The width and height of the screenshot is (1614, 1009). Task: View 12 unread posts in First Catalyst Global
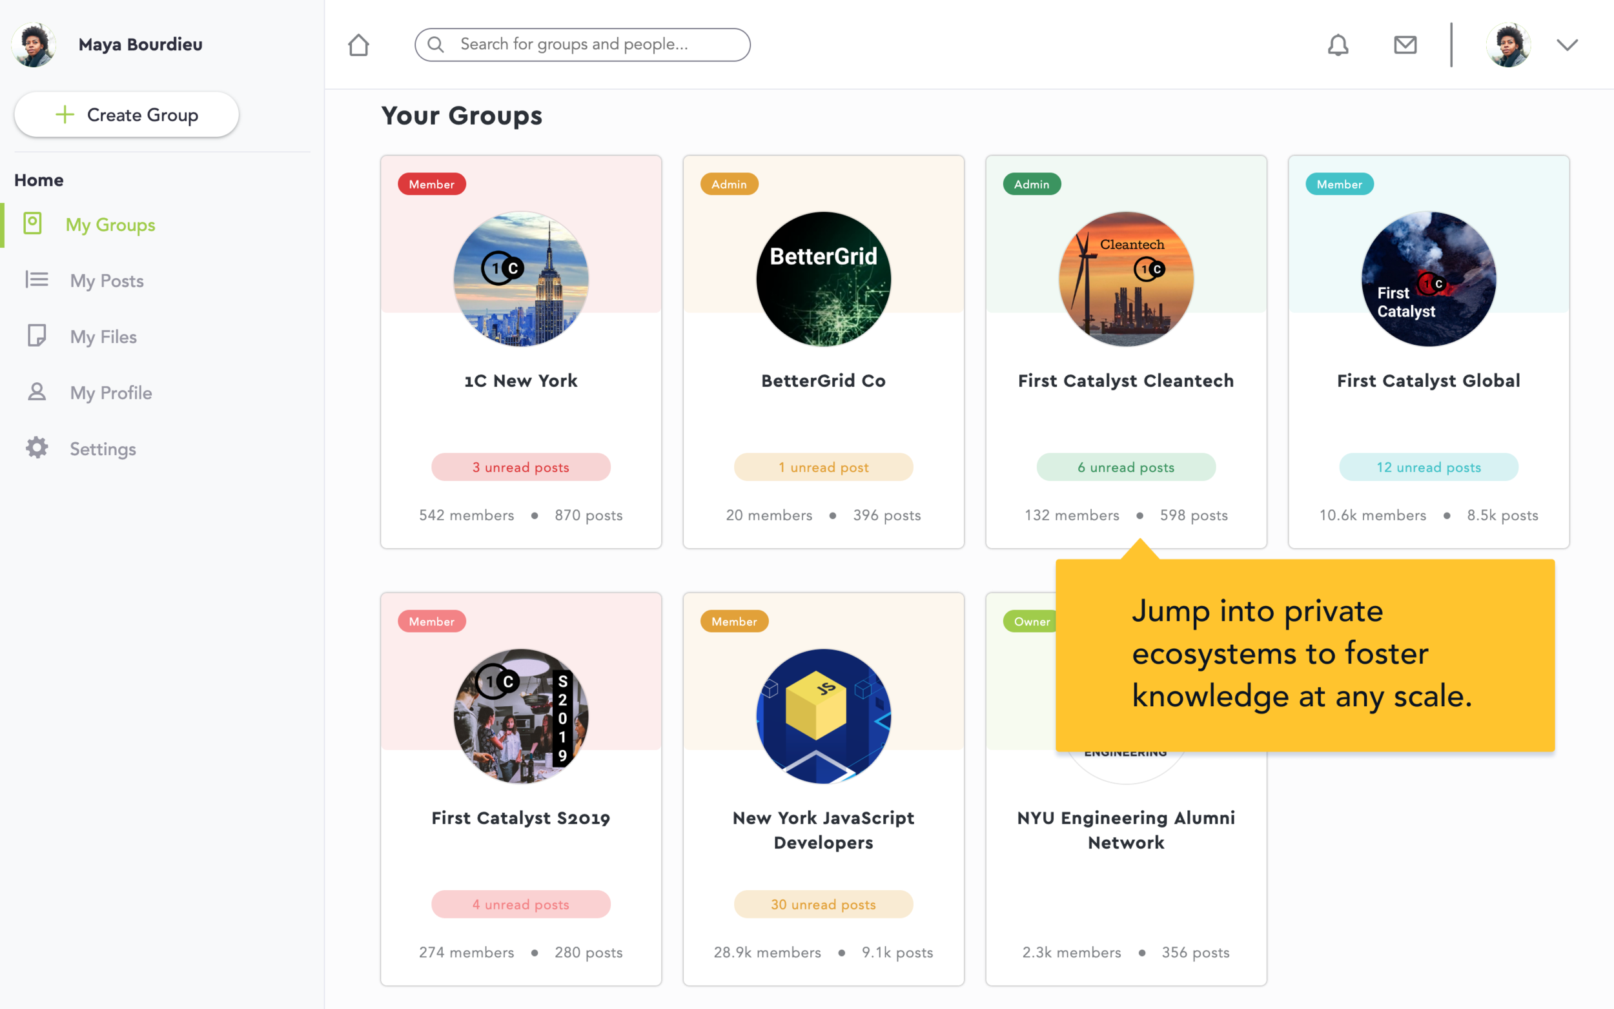(1429, 467)
